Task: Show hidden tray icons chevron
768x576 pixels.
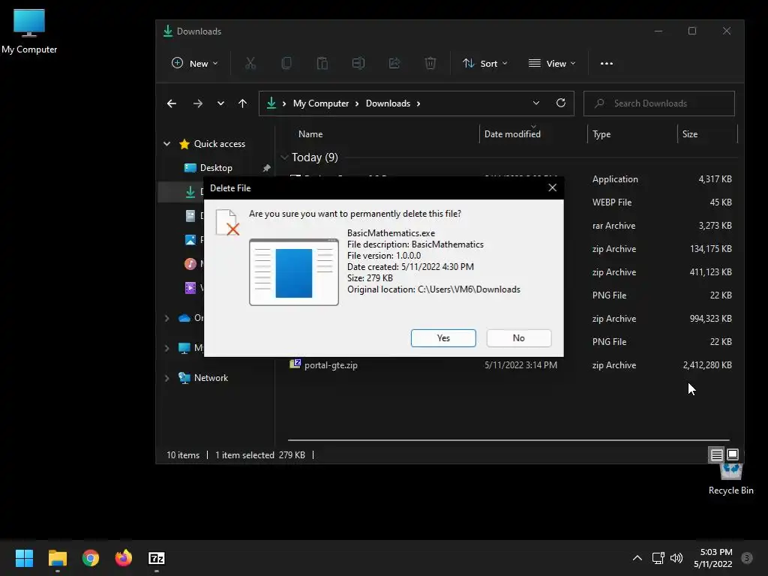Action: pyautogui.click(x=637, y=558)
